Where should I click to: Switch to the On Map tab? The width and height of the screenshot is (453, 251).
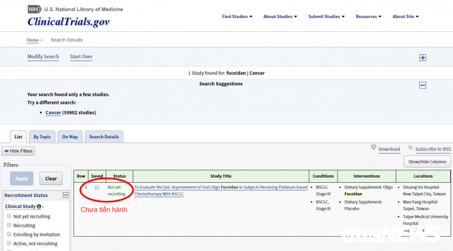tap(70, 137)
